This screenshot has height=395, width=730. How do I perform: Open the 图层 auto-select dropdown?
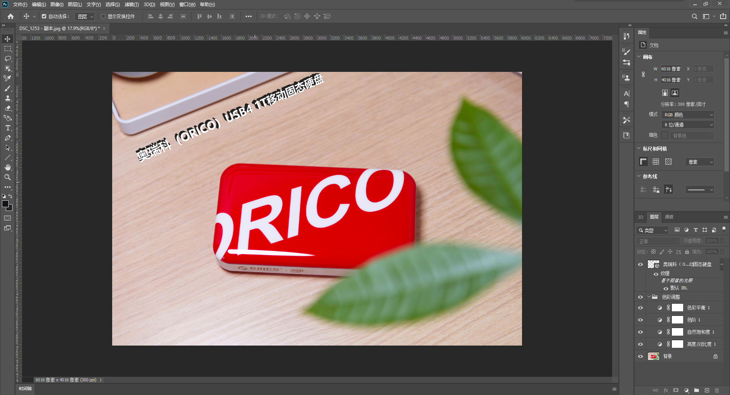[x=85, y=16]
